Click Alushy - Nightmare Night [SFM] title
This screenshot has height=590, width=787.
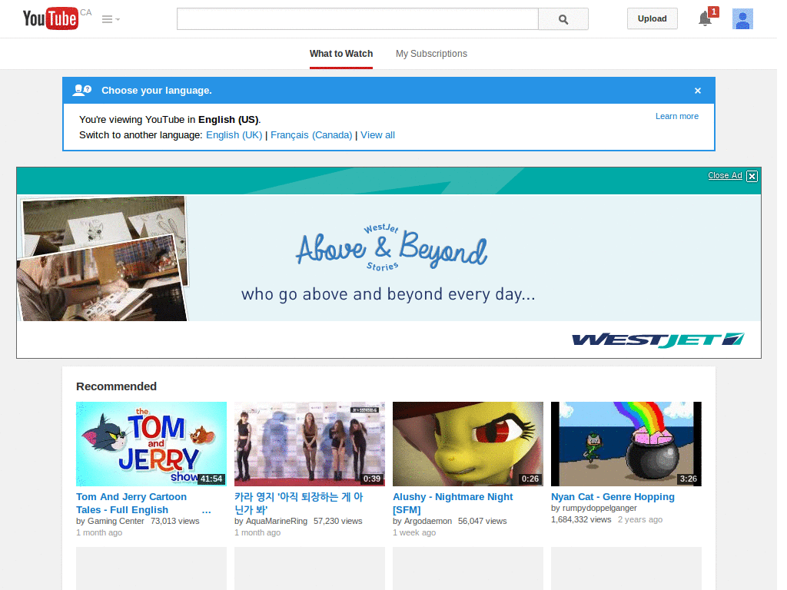(x=453, y=503)
